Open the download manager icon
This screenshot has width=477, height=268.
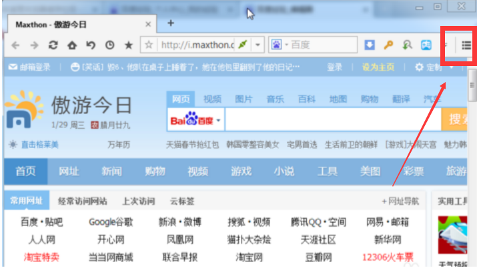pos(370,45)
